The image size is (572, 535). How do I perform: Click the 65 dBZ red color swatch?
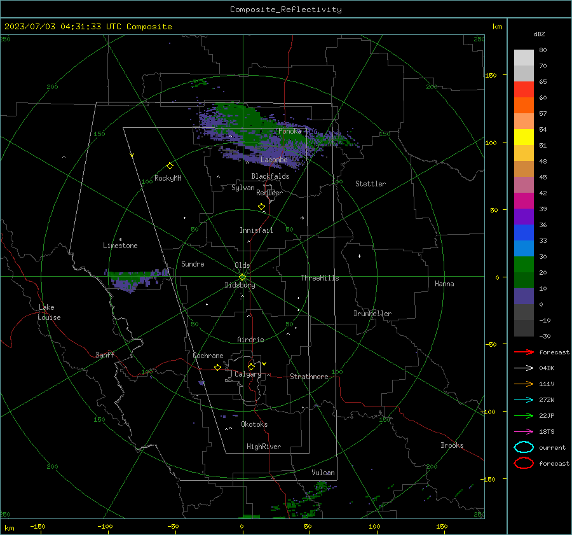click(x=524, y=89)
